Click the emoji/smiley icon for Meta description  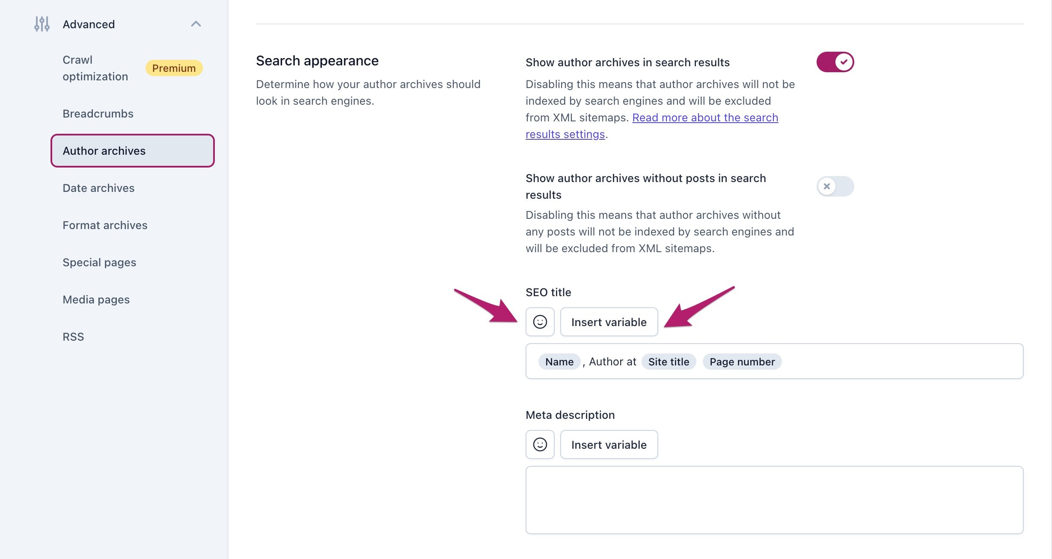pos(540,444)
